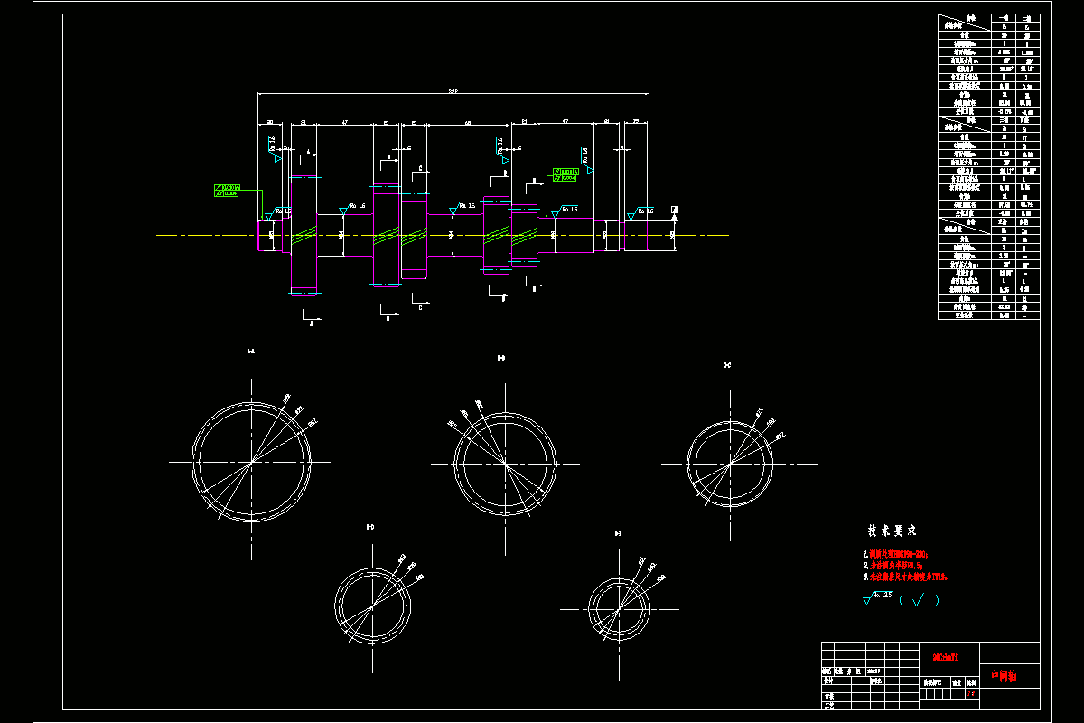Screen dimensions: 1084x723
Task: Pick the yellow shaft centerline
Action: click(443, 235)
